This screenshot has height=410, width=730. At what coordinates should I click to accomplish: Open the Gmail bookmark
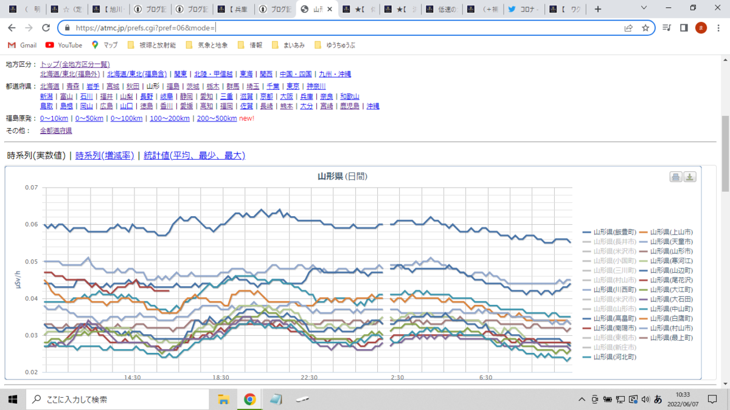(x=23, y=45)
